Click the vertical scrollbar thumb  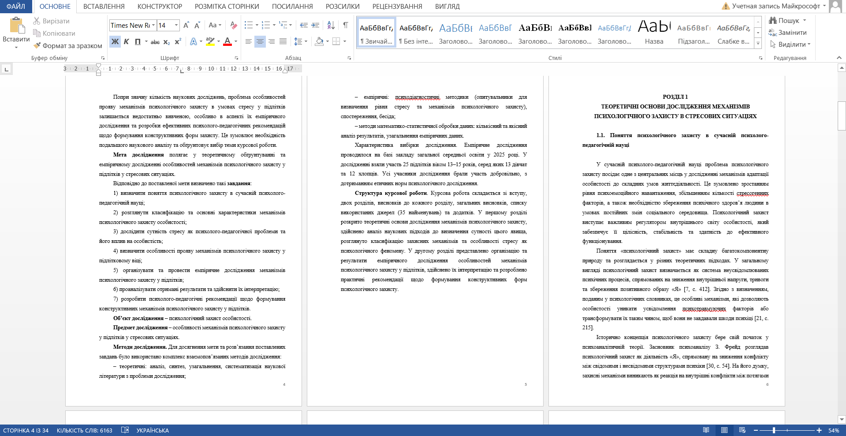(842, 116)
